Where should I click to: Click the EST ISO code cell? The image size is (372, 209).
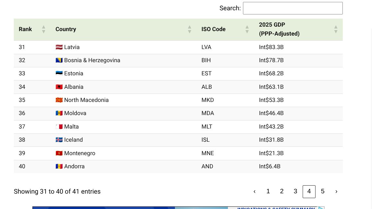[206, 73]
